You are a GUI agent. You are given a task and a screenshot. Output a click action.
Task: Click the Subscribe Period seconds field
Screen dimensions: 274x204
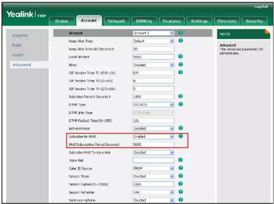tap(153, 97)
